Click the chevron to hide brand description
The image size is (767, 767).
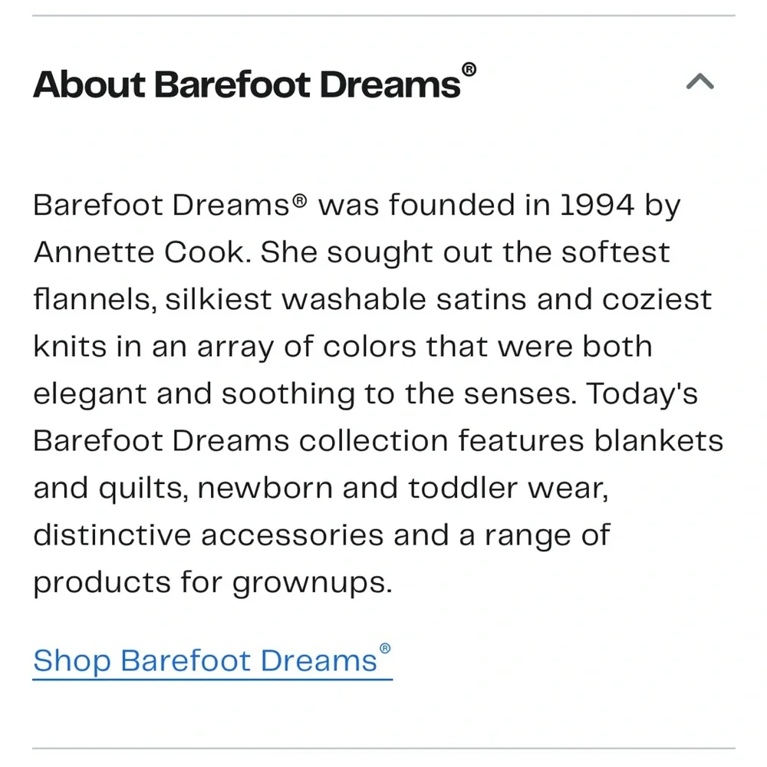[699, 83]
